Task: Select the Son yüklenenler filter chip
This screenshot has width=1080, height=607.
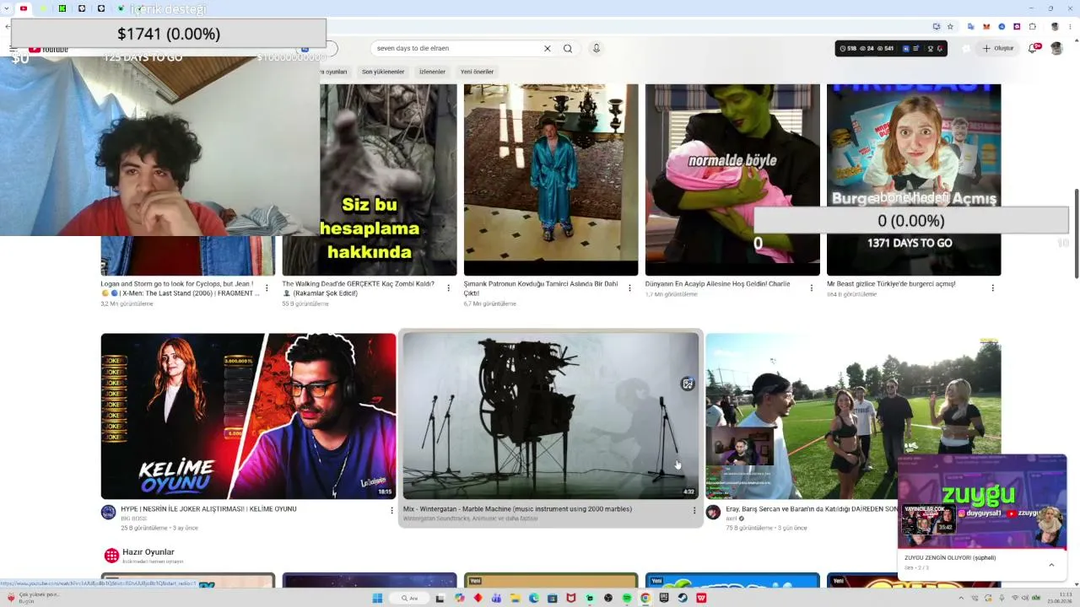Action: (x=383, y=72)
